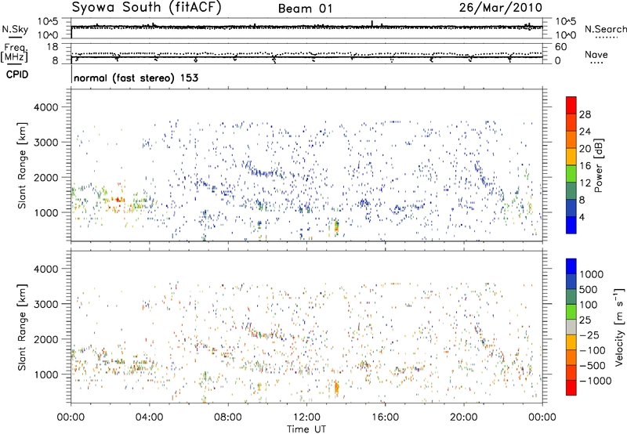
Task: Click the '60' Nave axis tick
Action: point(560,47)
